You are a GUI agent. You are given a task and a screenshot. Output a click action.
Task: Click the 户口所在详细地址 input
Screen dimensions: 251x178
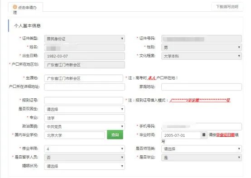click(85, 87)
